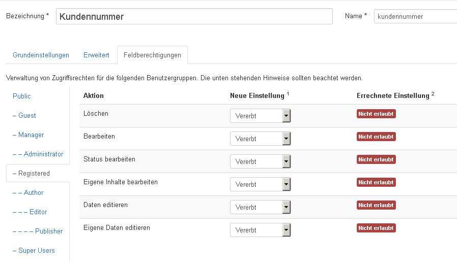Open Eigene Inhalte bearbeiten dropdown
Image resolution: width=457 pixels, height=268 pixels.
pos(260,184)
